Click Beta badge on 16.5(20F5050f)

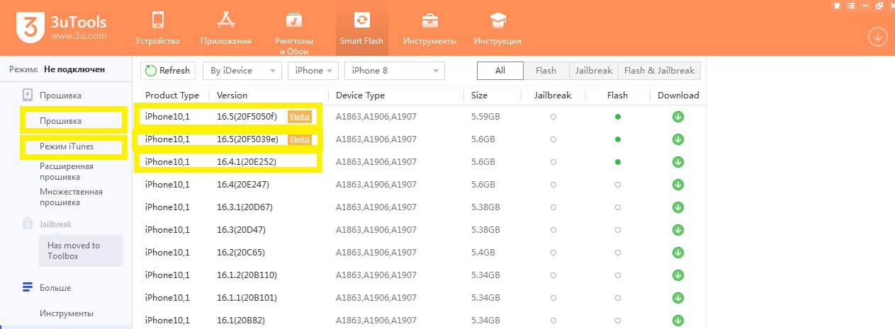click(300, 117)
